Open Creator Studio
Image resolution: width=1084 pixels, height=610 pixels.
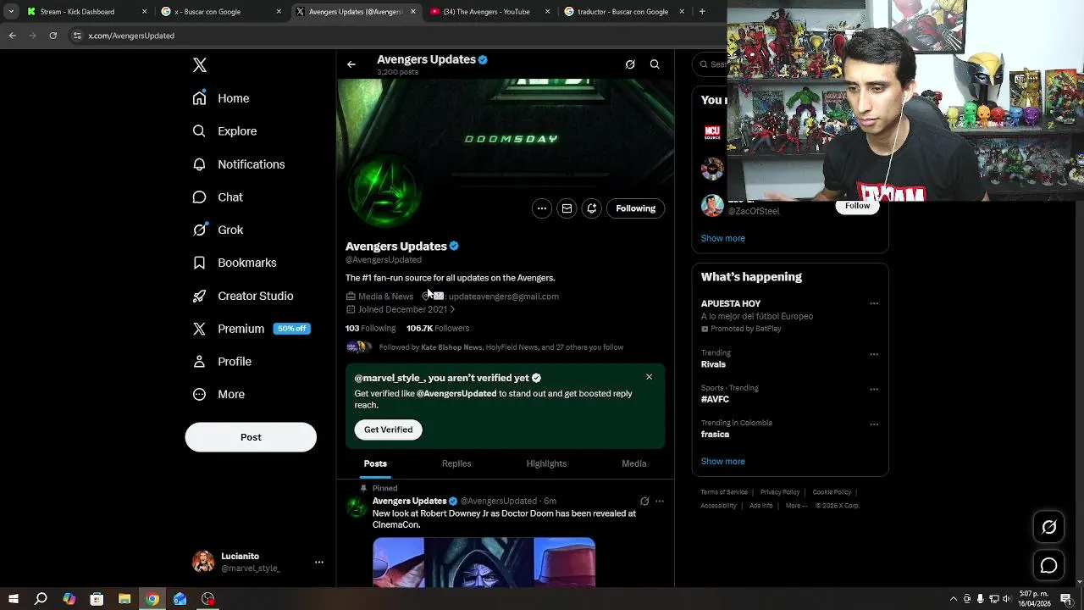tap(243, 296)
